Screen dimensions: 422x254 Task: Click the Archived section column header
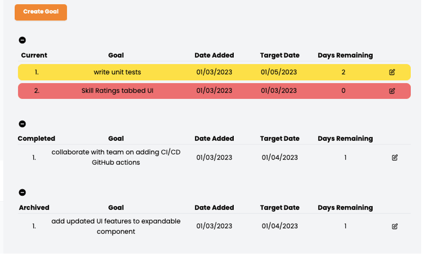pyautogui.click(x=34, y=207)
